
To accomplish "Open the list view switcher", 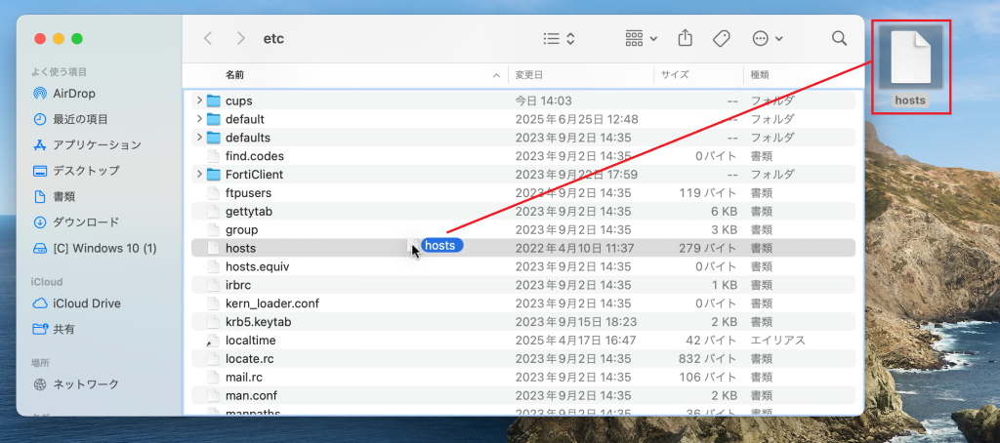I will pyautogui.click(x=560, y=38).
